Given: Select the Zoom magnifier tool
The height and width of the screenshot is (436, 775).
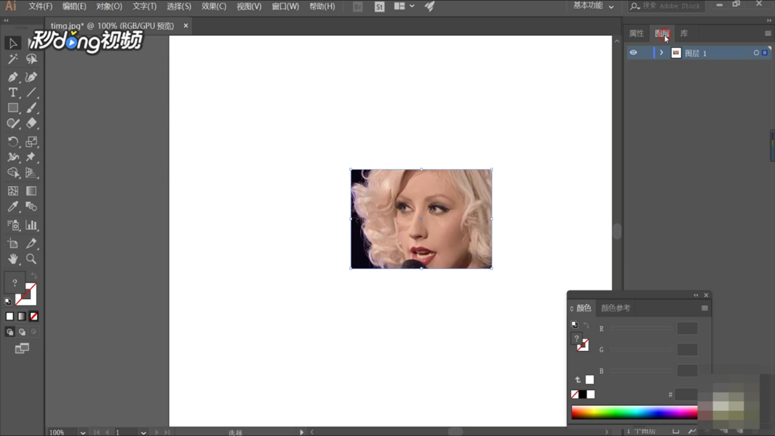Looking at the screenshot, I should 31,259.
